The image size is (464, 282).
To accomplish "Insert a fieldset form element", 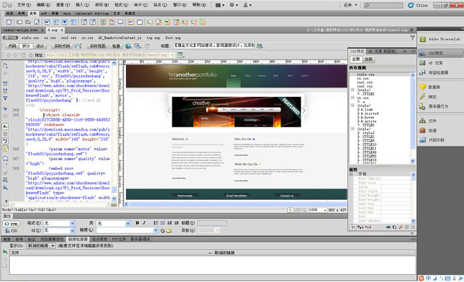I will [x=140, y=22].
